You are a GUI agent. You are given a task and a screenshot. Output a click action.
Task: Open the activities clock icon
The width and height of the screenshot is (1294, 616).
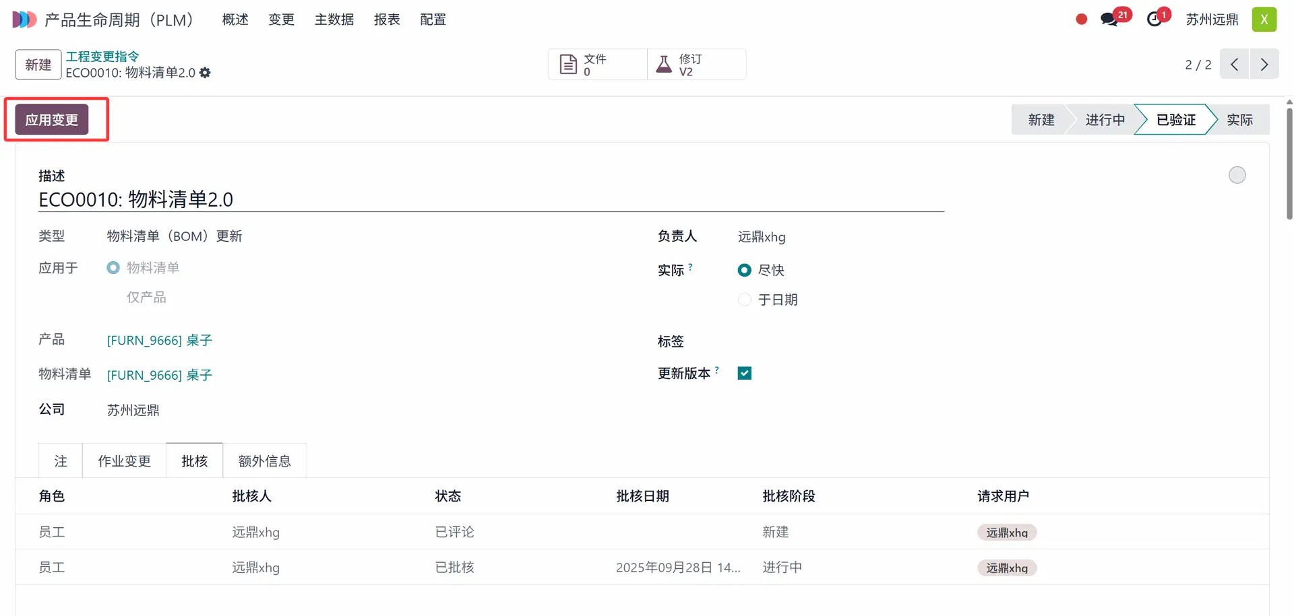(x=1155, y=20)
